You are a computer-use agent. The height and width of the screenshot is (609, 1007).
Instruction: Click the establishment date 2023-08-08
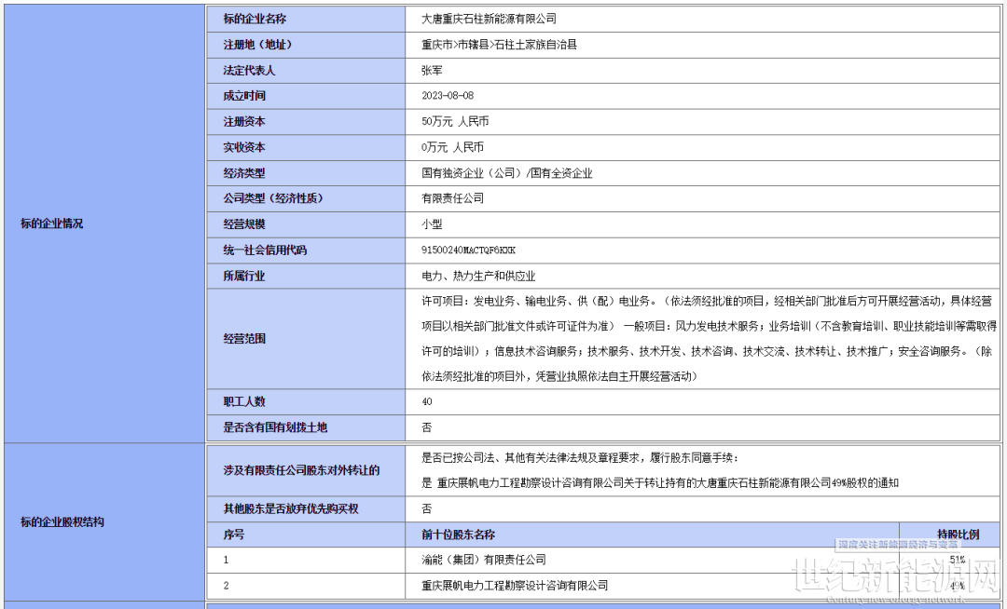[x=448, y=95]
